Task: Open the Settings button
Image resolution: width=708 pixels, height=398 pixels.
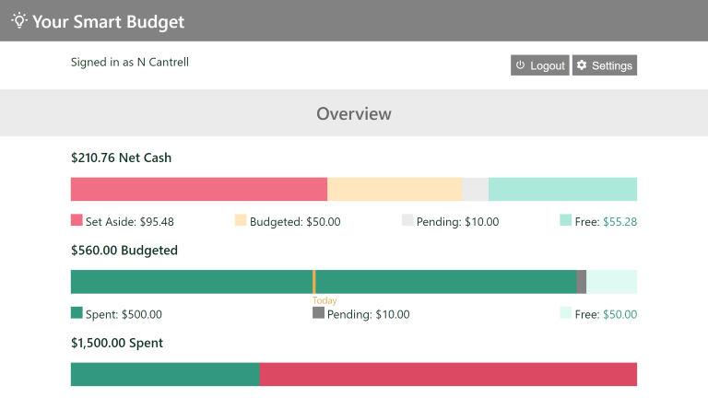Action: (x=605, y=65)
